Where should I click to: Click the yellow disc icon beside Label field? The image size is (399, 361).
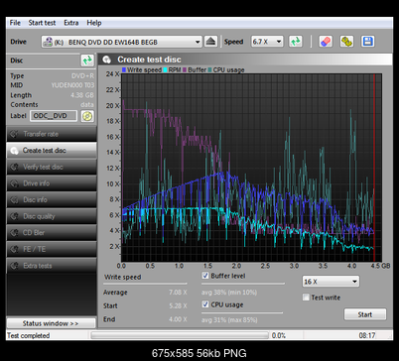click(x=87, y=116)
